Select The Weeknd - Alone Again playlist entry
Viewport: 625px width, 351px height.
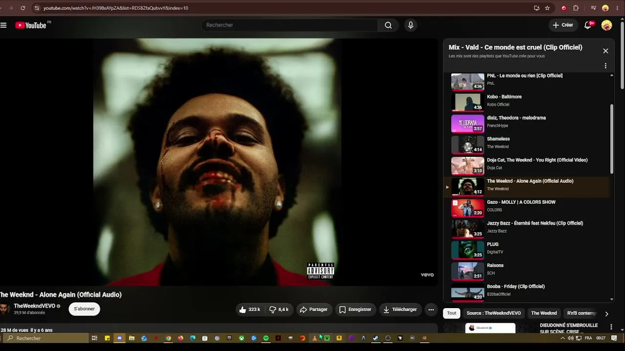[527, 187]
